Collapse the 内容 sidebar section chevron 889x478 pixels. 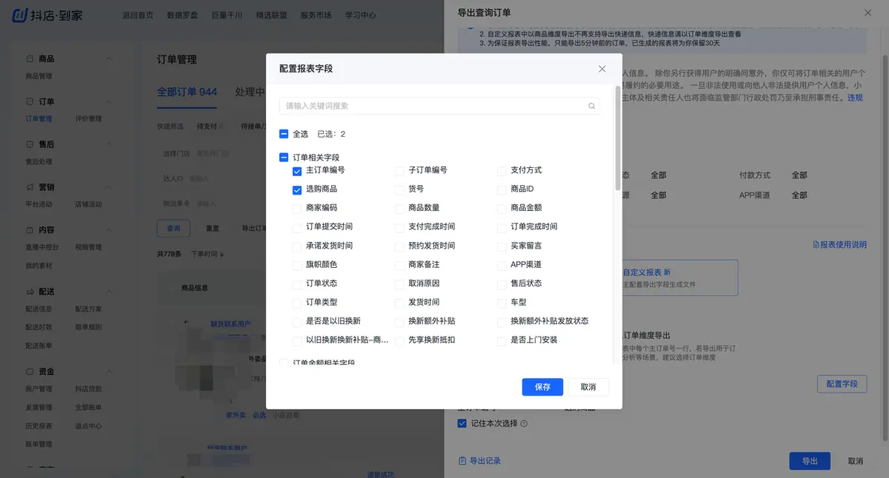click(109, 230)
